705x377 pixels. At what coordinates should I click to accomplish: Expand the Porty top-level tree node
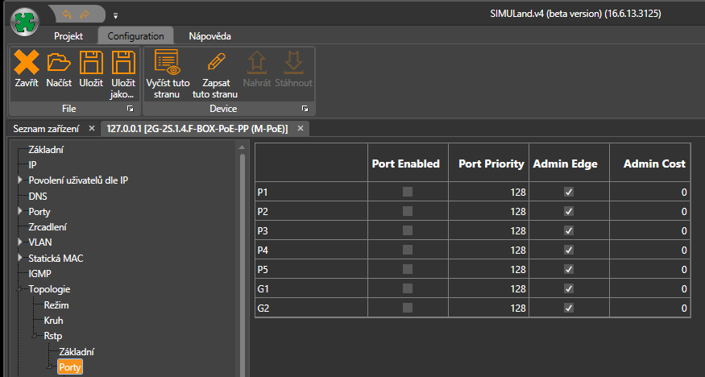(20, 211)
